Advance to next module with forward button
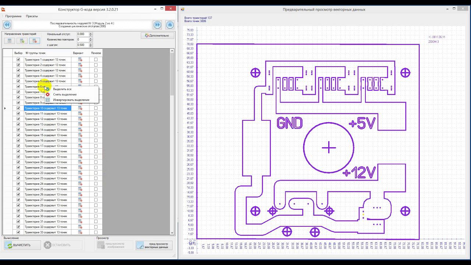Screen dimensions: 471x265 coord(157,25)
